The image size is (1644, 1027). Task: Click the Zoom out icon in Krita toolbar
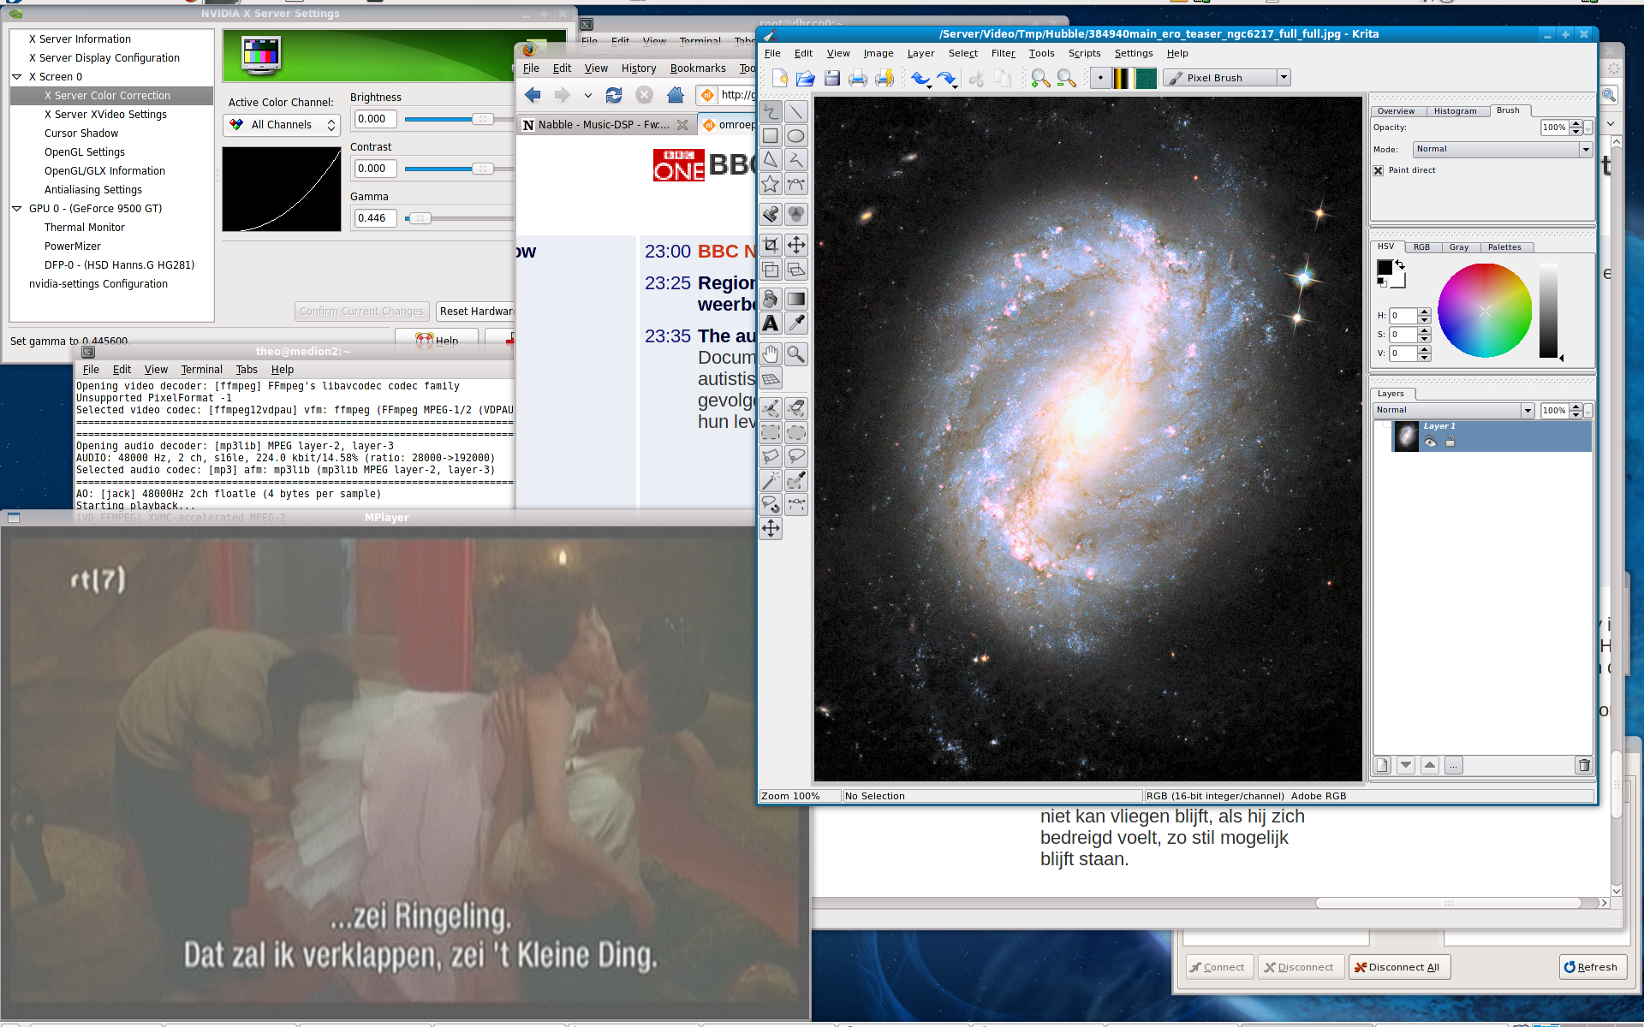click(1066, 78)
